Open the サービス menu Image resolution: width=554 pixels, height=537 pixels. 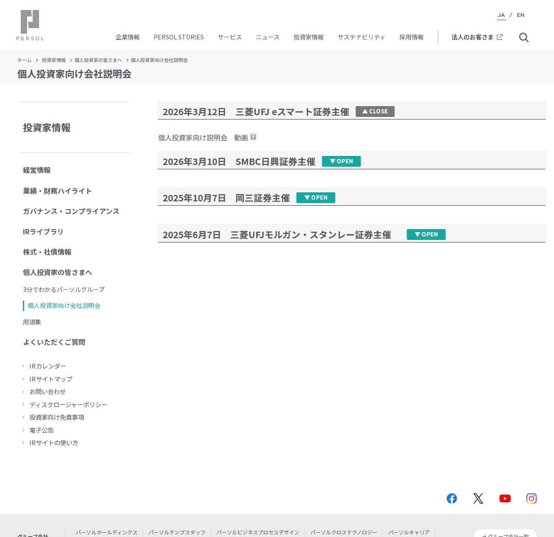tap(230, 37)
